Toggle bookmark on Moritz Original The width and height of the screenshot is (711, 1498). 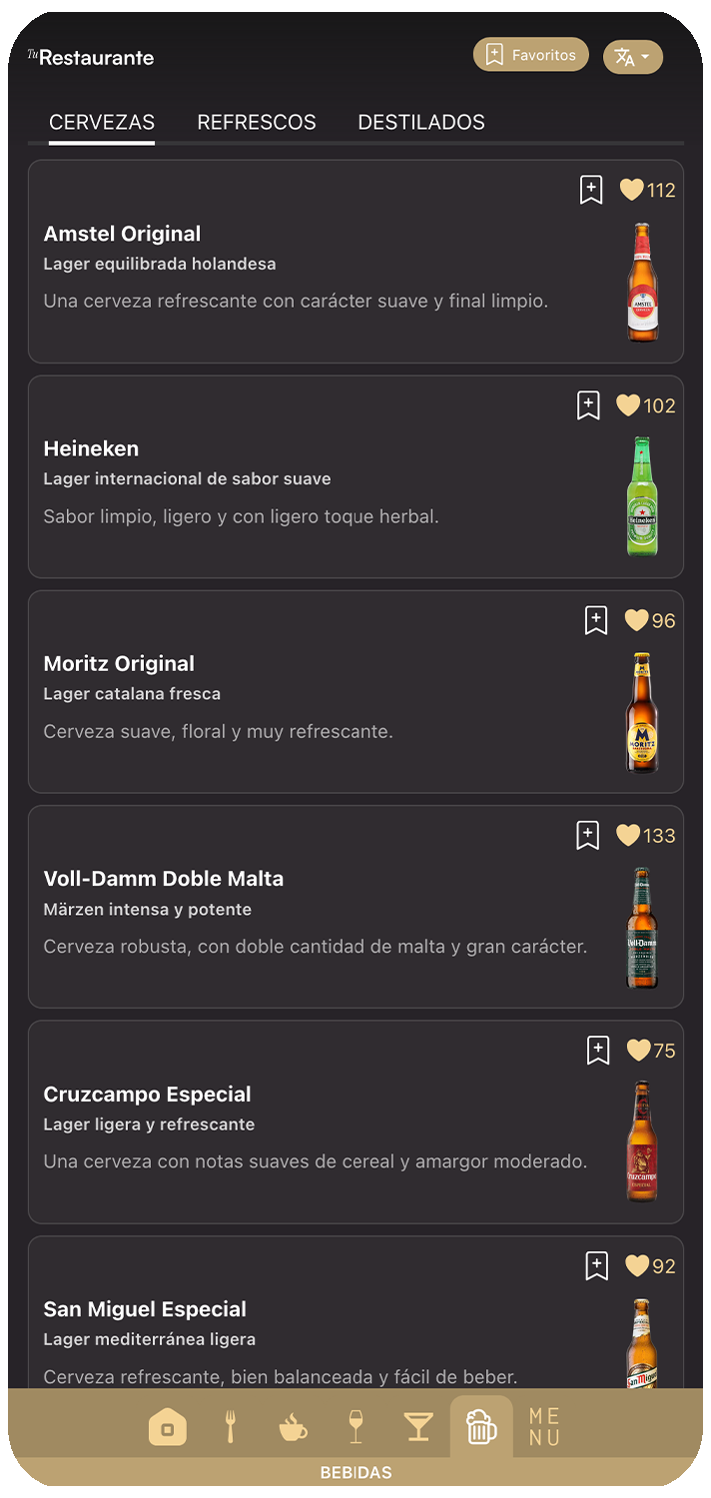pyautogui.click(x=596, y=620)
